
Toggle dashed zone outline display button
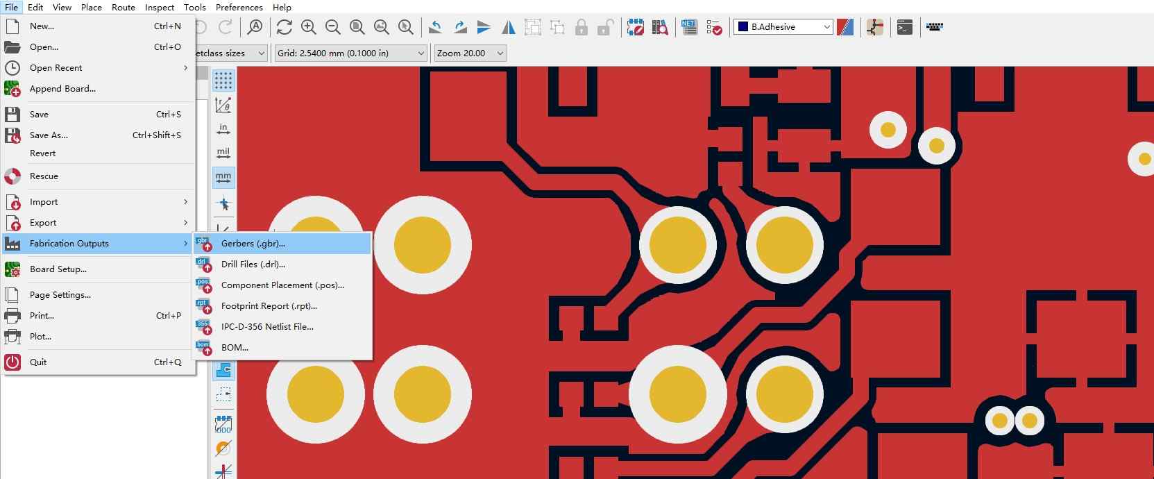[x=223, y=394]
